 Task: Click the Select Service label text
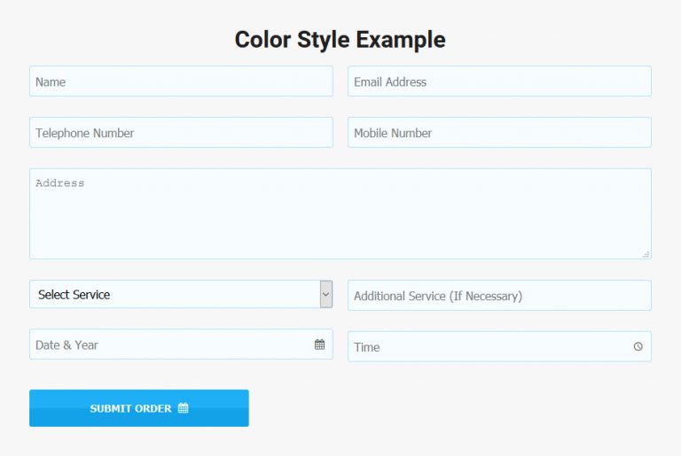point(74,294)
